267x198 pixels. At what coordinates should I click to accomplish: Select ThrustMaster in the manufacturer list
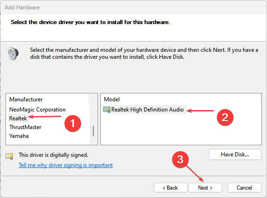25,127
